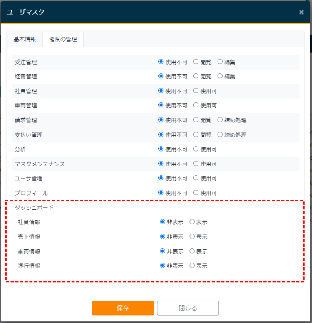Allow 分析 by selecting 使用可
This screenshot has width=312, height=323.
196,149
